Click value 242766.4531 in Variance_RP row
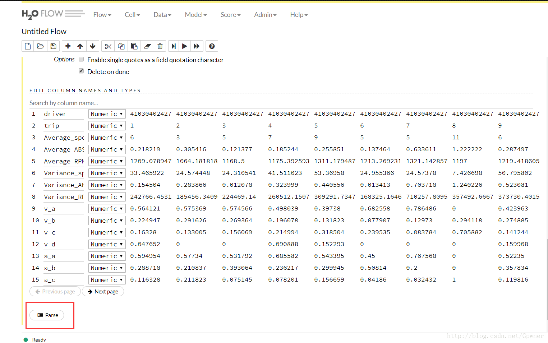The width and height of the screenshot is (548, 343). coord(151,197)
